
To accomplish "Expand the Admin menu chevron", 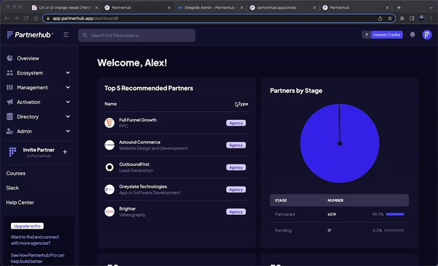I will click(68, 131).
